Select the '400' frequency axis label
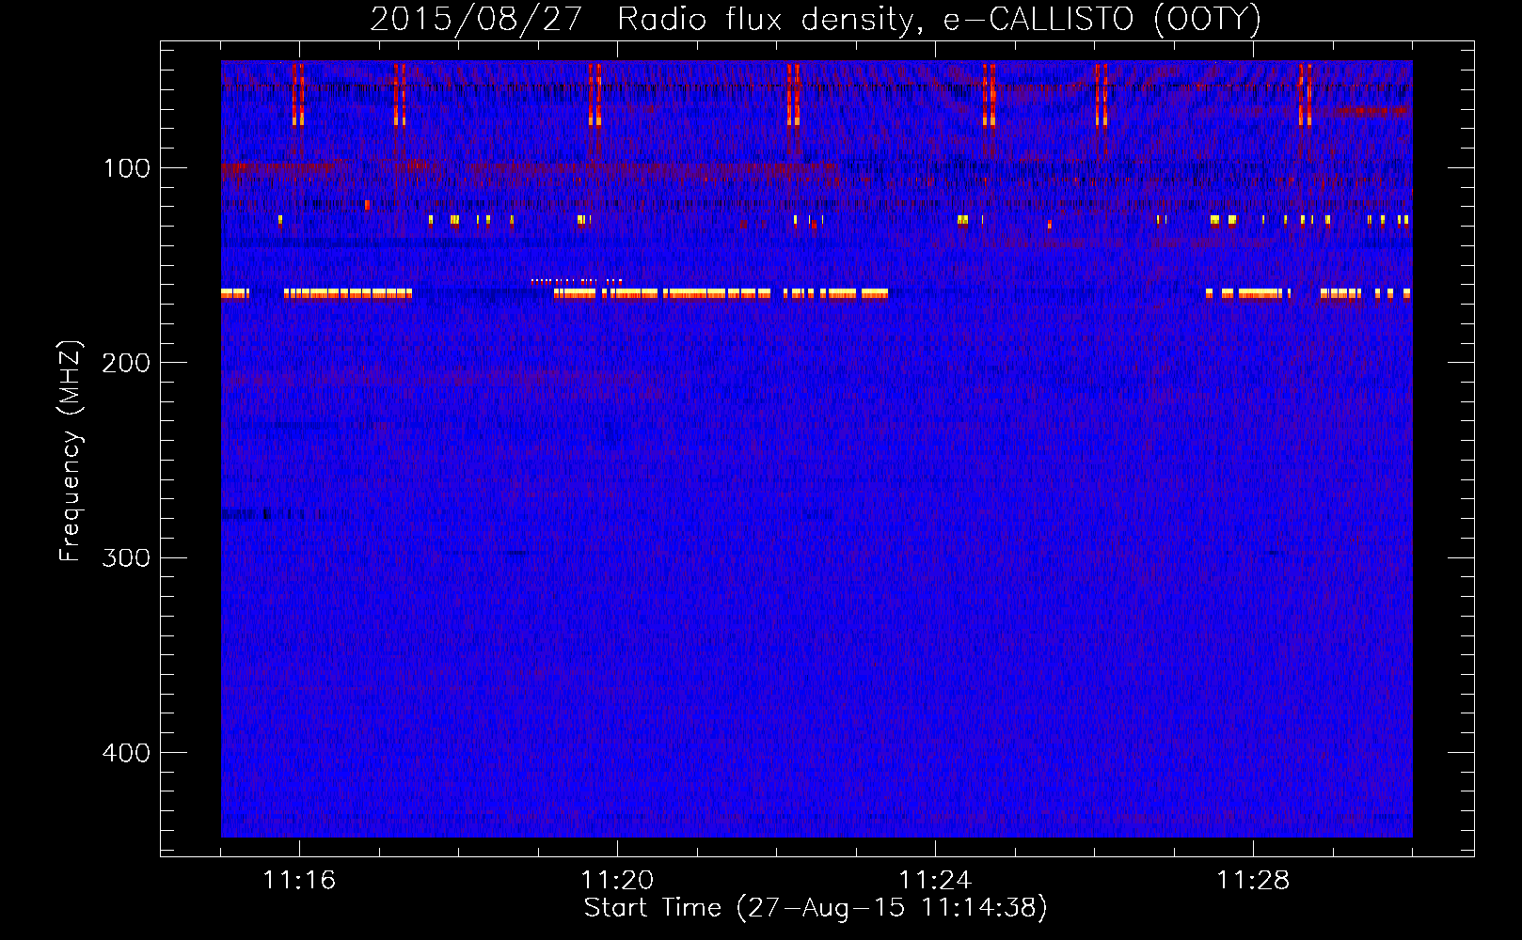The image size is (1522, 940). [127, 753]
